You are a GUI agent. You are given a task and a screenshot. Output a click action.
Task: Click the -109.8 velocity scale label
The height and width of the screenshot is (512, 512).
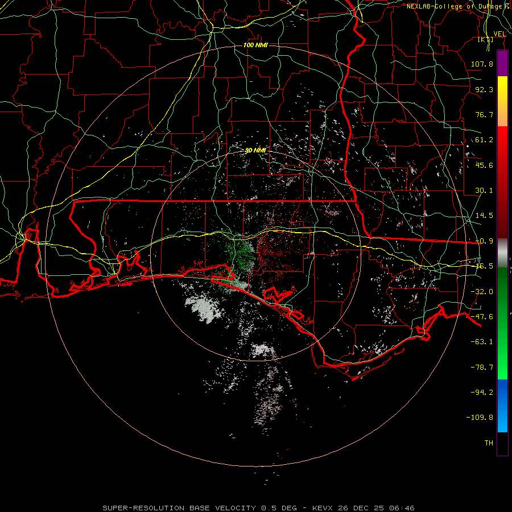(x=480, y=418)
